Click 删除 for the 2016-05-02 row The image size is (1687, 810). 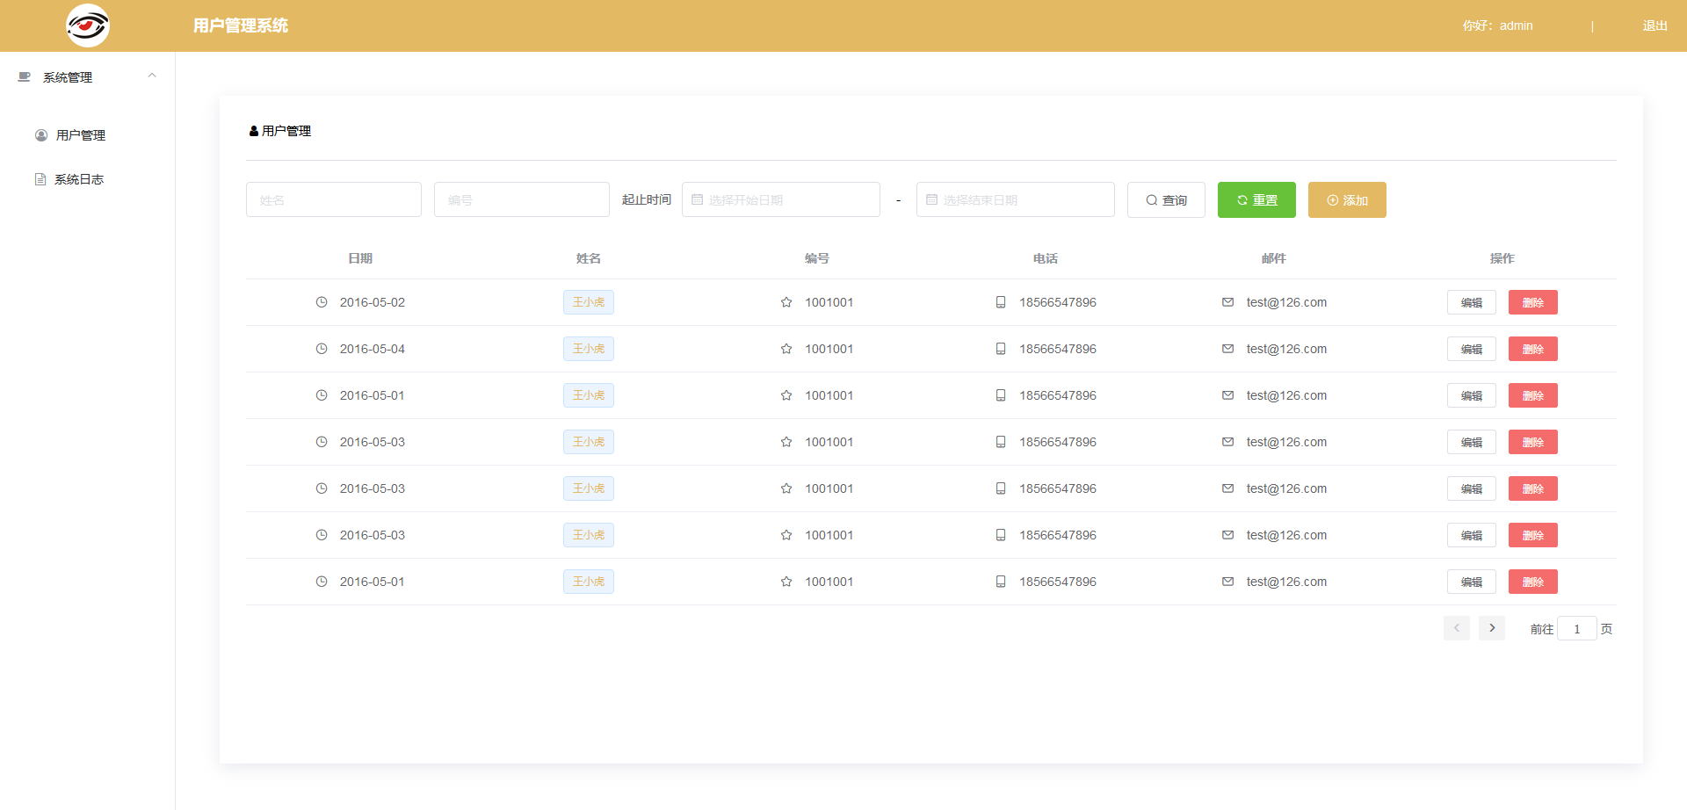pyautogui.click(x=1533, y=302)
